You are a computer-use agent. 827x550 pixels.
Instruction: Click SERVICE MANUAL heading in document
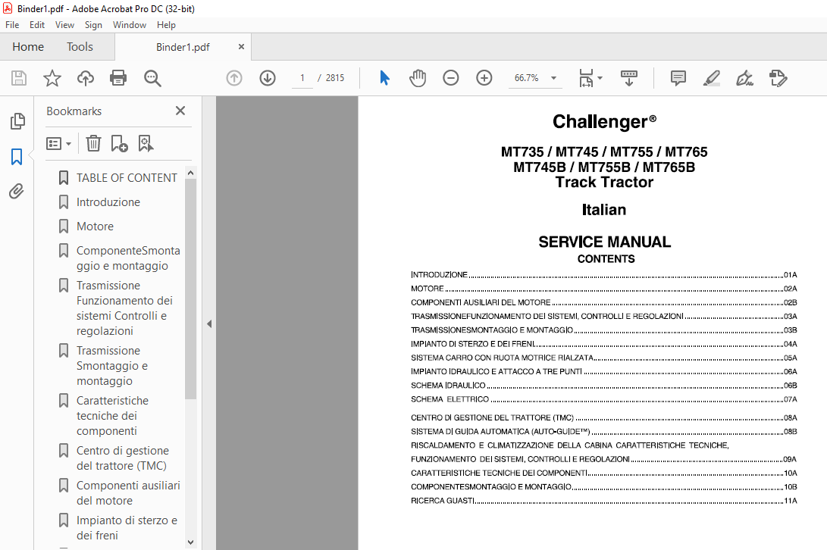(604, 242)
